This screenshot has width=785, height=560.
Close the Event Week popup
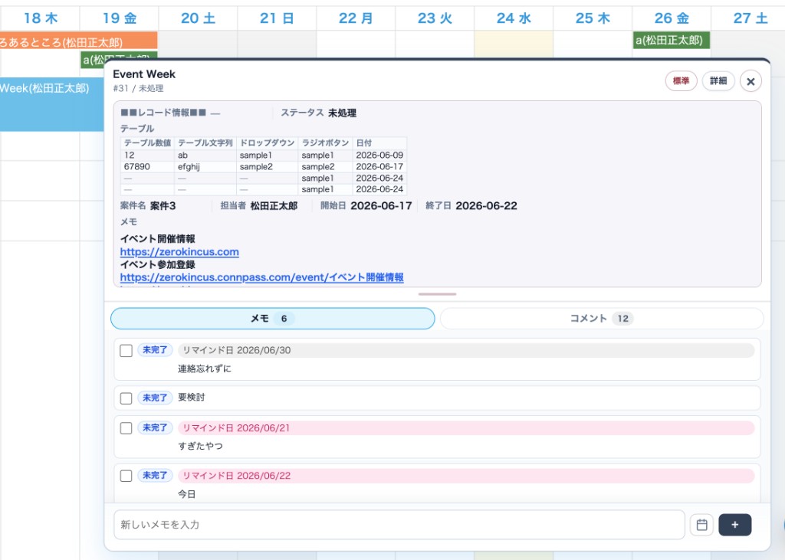(x=751, y=81)
